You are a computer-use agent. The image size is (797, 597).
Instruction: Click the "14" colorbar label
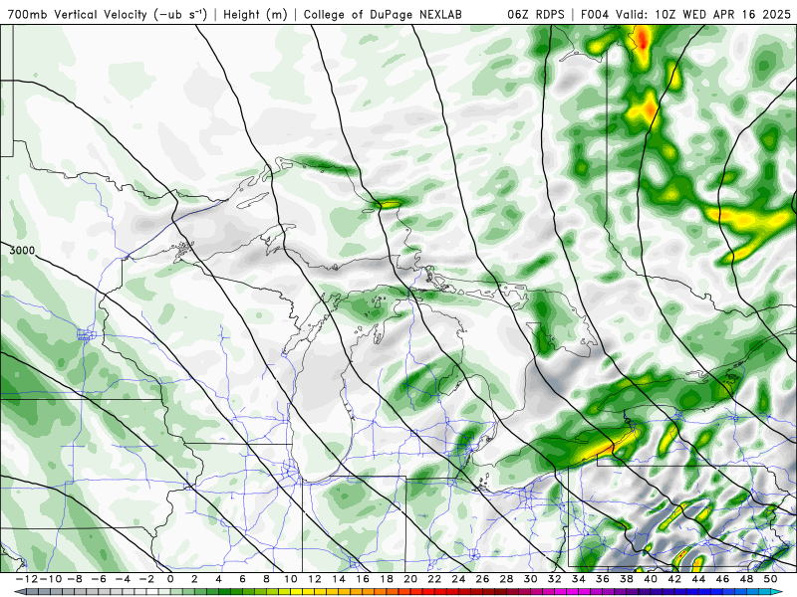click(x=339, y=579)
